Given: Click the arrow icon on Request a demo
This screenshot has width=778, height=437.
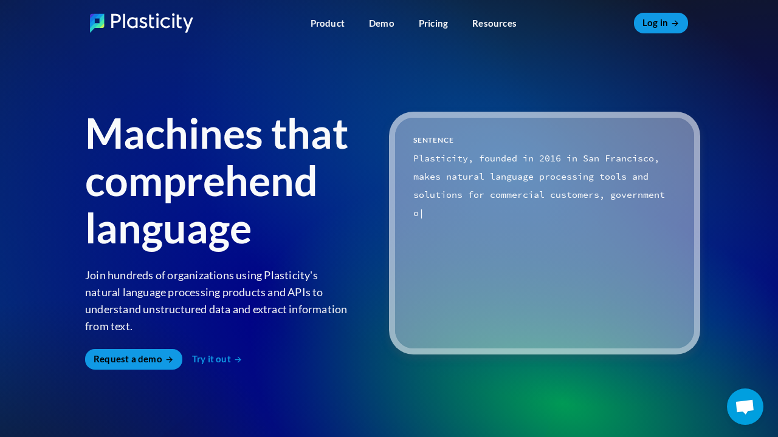Looking at the screenshot, I should tap(169, 359).
